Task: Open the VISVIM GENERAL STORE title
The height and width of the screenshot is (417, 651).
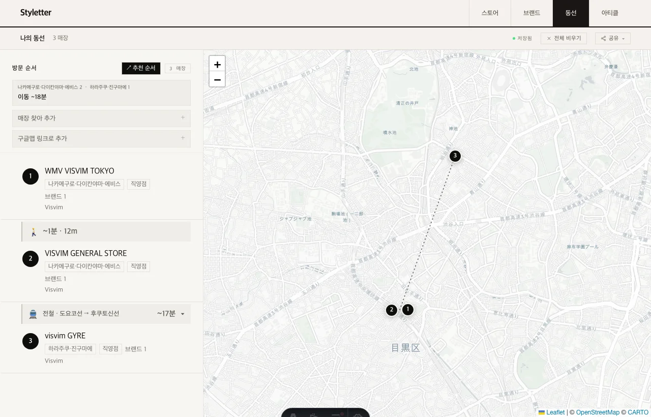Action: (x=85, y=253)
